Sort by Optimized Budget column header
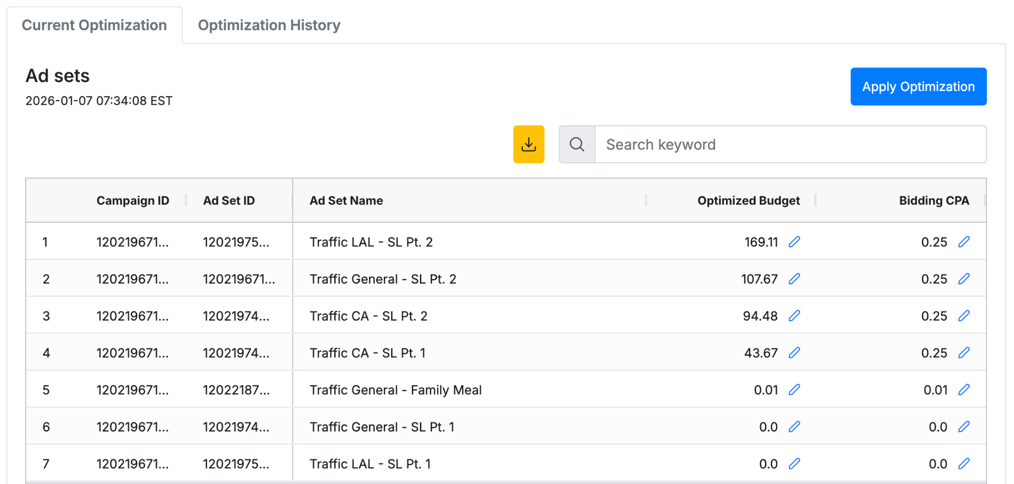Image resolution: width=1014 pixels, height=484 pixels. pos(749,200)
